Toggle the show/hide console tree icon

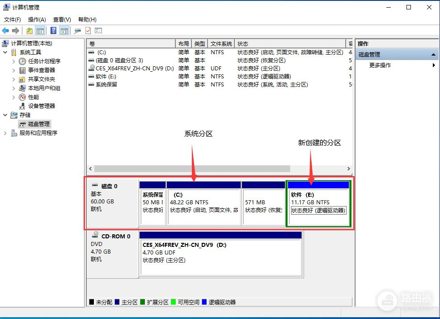[40, 30]
